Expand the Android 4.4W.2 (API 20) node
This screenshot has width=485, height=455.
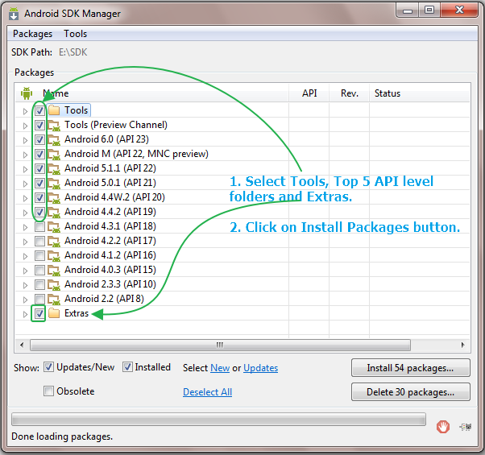[x=25, y=198]
